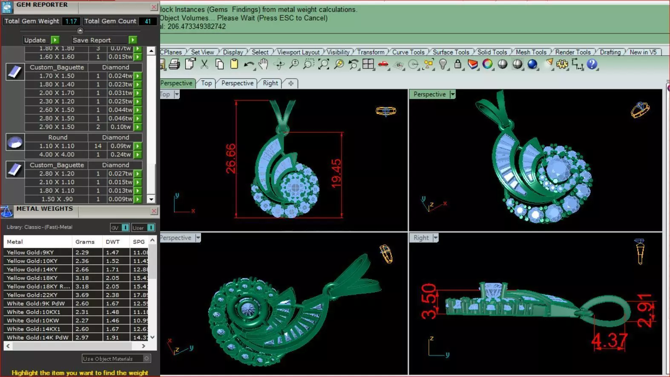Open the Top viewport title dropdown arrow
Screen dimensions: 670x377
(x=177, y=94)
